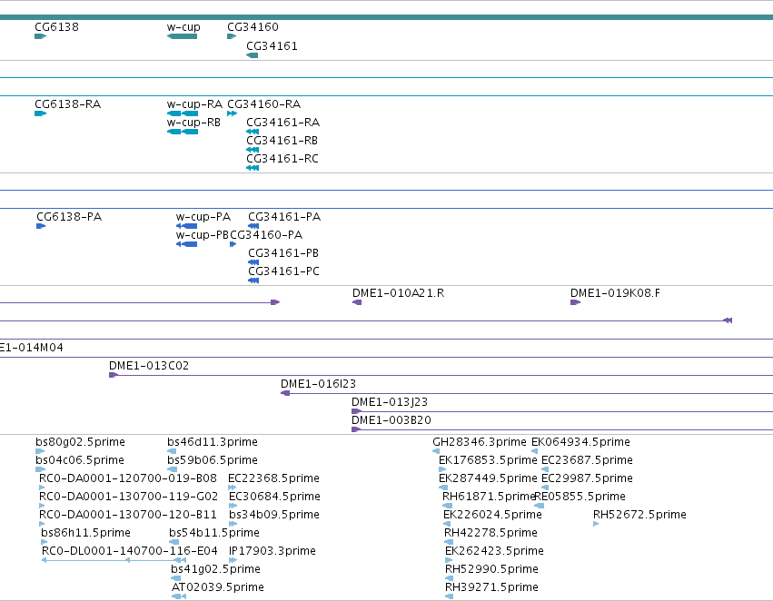The image size is (773, 601).
Task: Select EST label EC30684.5prime
Action: pos(274,498)
